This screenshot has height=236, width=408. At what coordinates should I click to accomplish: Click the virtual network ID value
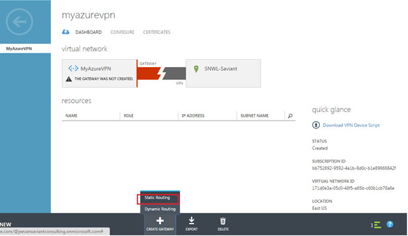(353, 188)
